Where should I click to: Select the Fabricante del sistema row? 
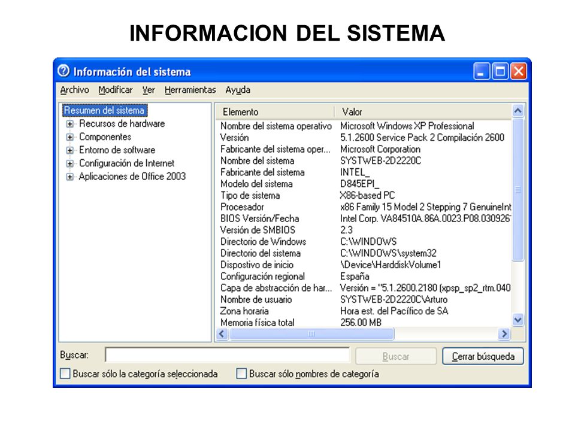coord(364,172)
